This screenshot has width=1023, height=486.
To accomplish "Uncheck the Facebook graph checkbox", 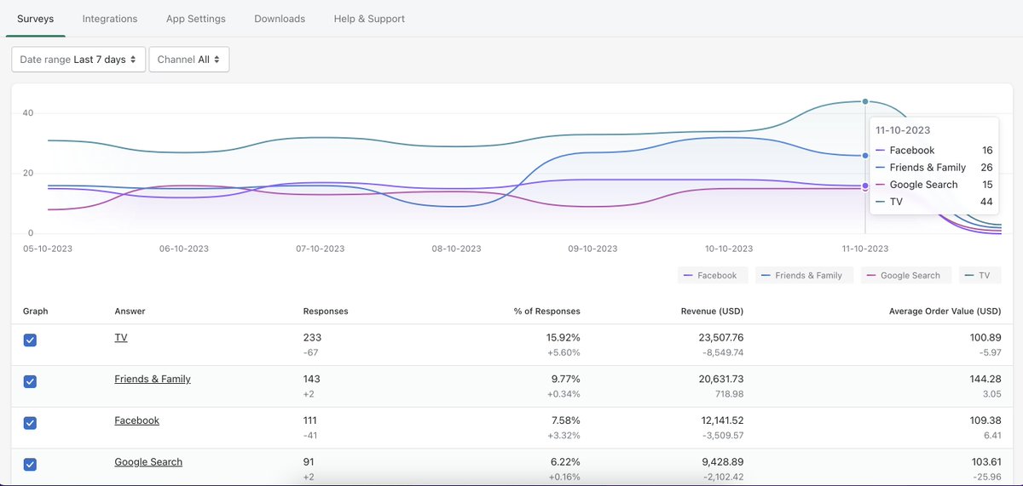I will pos(30,423).
